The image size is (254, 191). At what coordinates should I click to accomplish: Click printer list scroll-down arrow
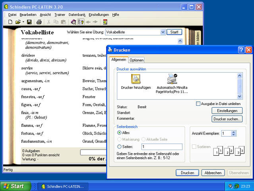(x=240, y=96)
